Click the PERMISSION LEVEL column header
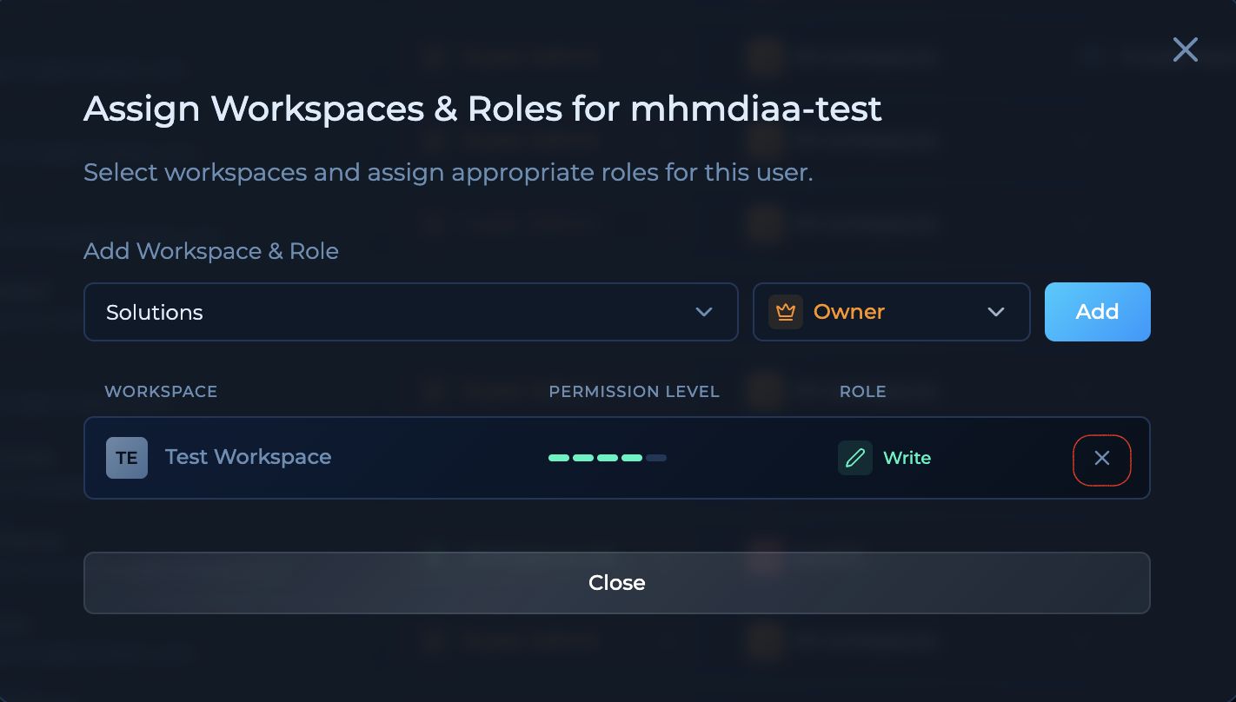The height and width of the screenshot is (702, 1236). (635, 391)
